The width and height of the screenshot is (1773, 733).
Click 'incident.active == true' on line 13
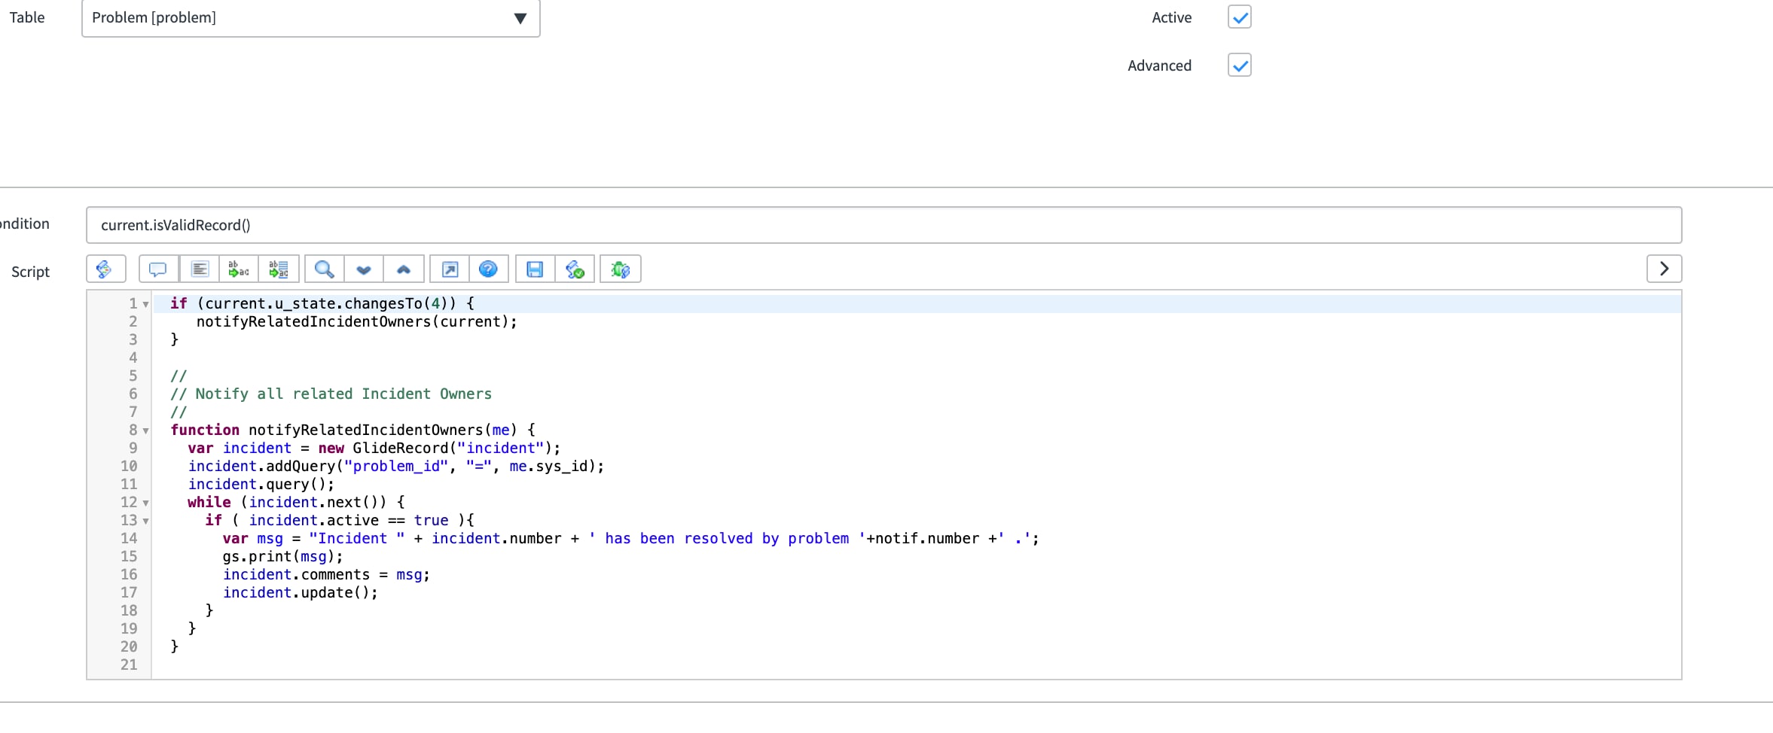pyautogui.click(x=349, y=520)
